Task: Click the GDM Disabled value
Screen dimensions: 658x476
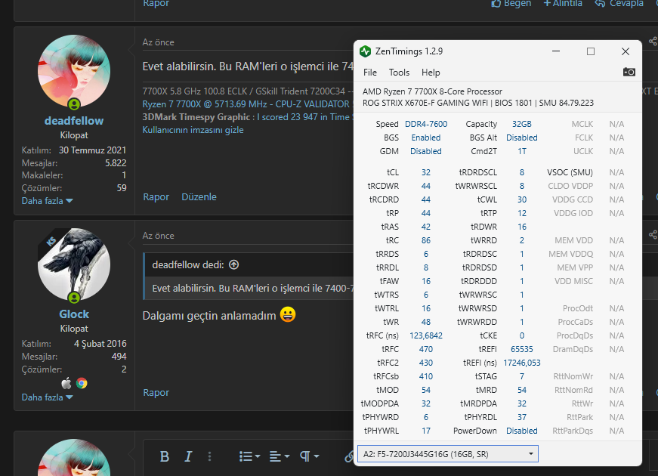Action: [x=426, y=151]
